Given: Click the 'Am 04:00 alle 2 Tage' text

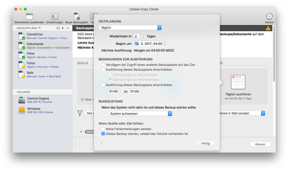Looking at the screenshot, I should coord(238,98).
